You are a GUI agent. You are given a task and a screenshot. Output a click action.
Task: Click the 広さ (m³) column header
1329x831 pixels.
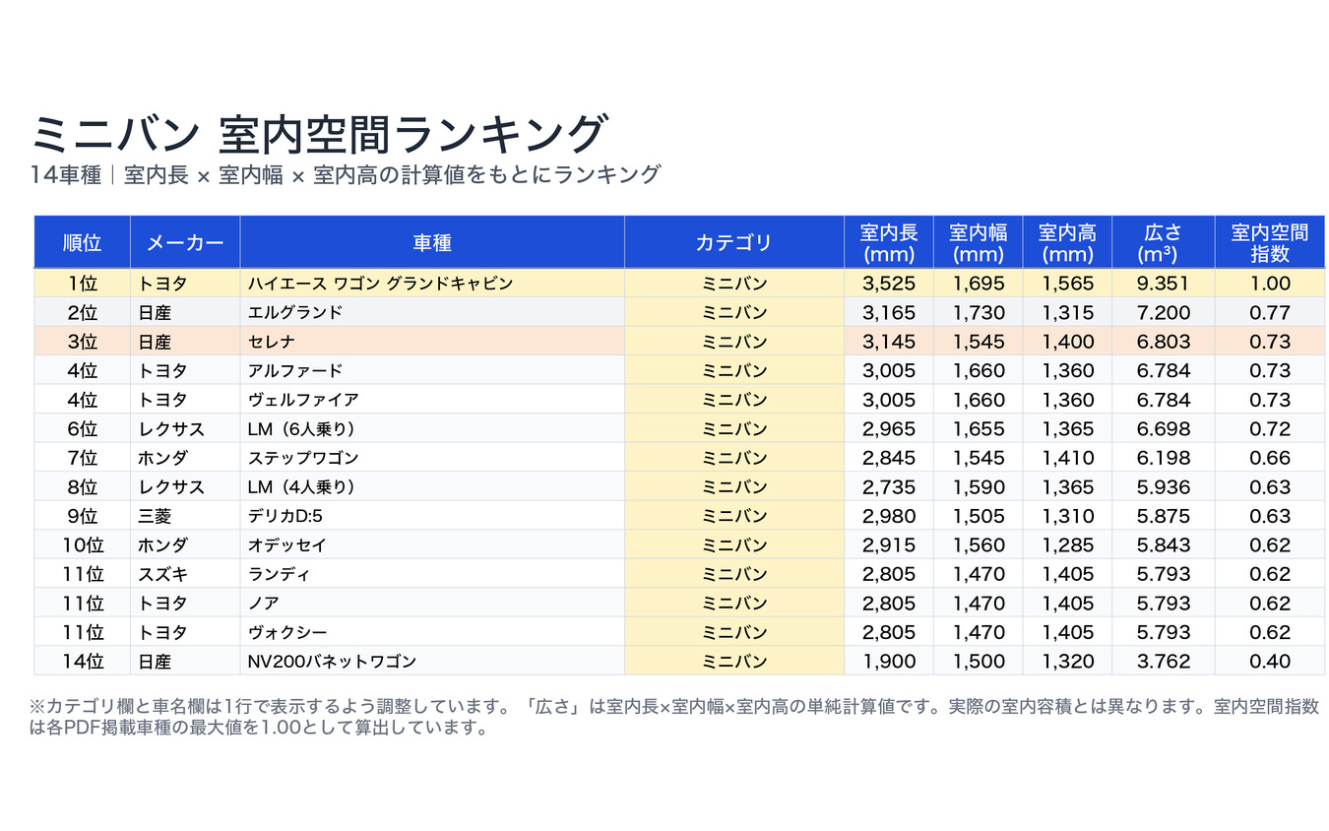1164,242
